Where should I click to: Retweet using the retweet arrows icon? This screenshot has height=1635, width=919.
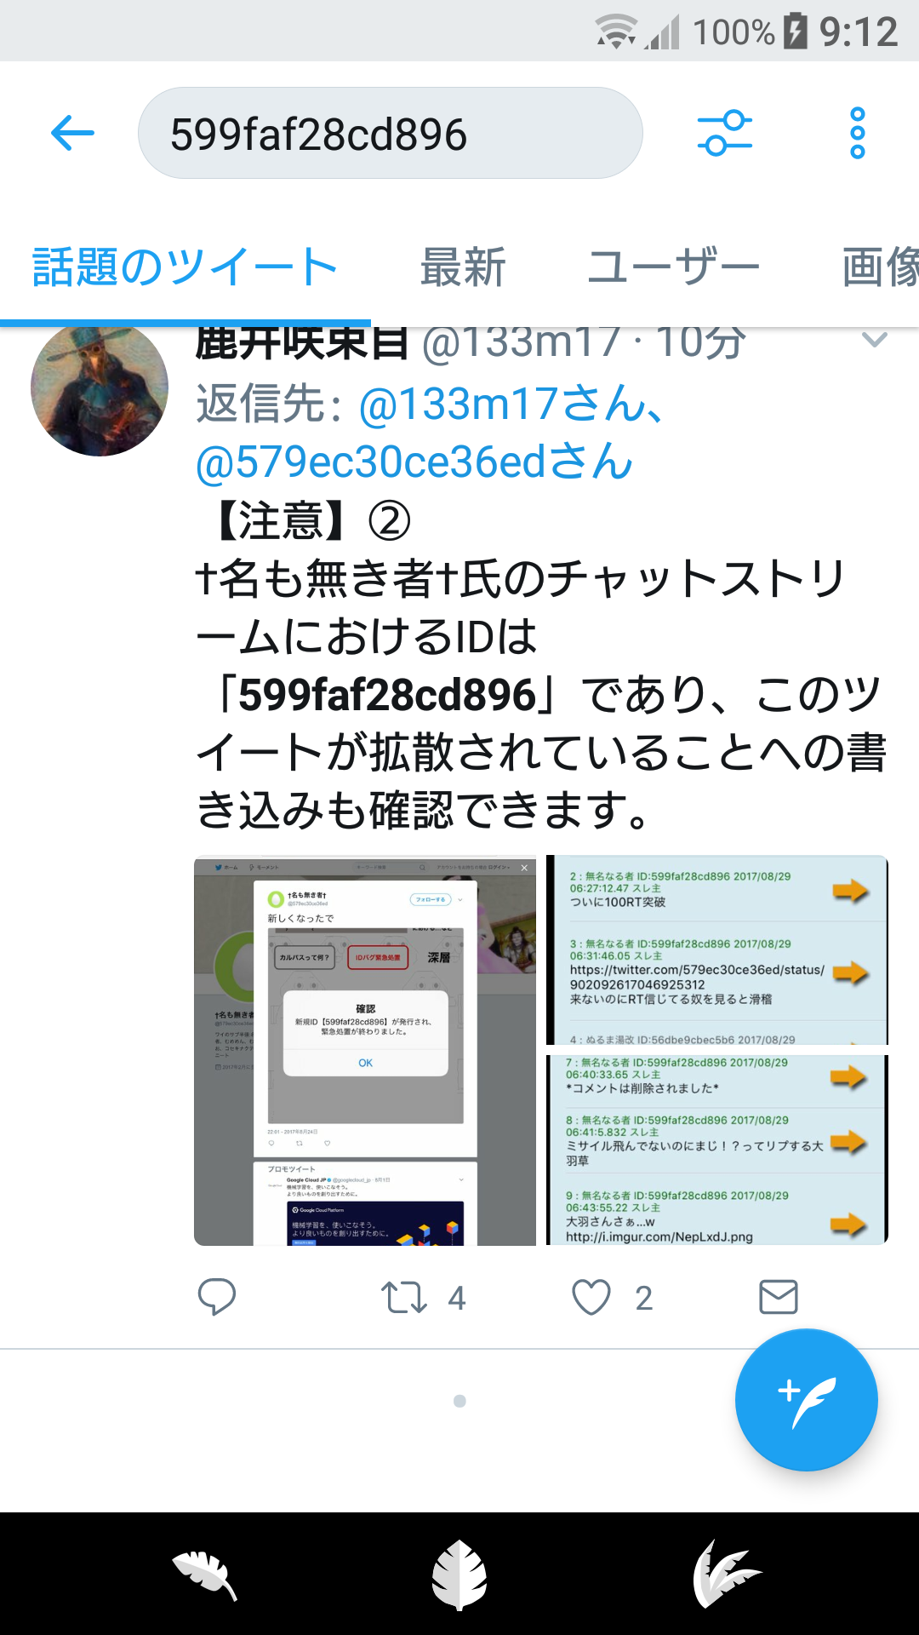403,1297
